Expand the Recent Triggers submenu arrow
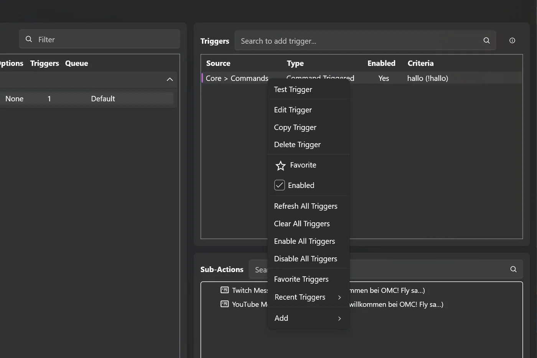The width and height of the screenshot is (537, 358). click(x=339, y=297)
